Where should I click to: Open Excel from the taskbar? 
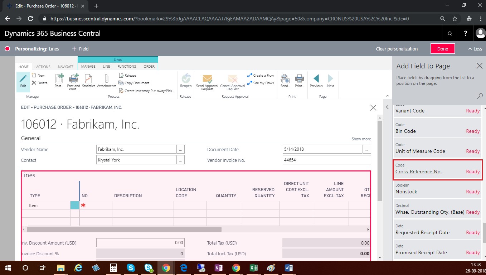[x=253, y=268]
